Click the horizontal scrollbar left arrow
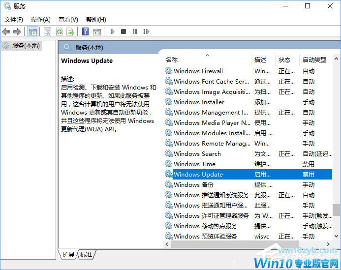 click(x=167, y=244)
